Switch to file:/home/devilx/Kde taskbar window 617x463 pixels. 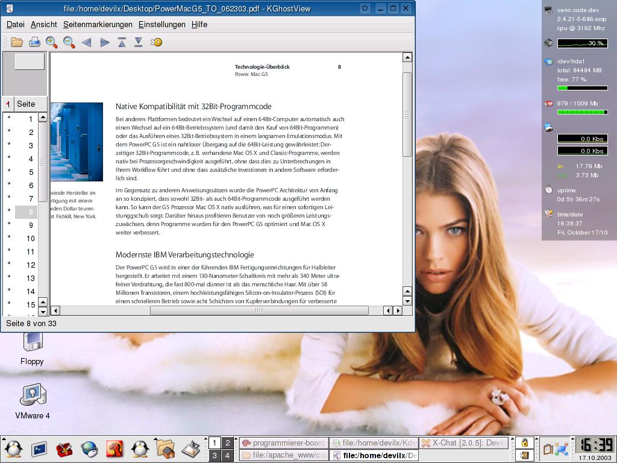pos(374,443)
